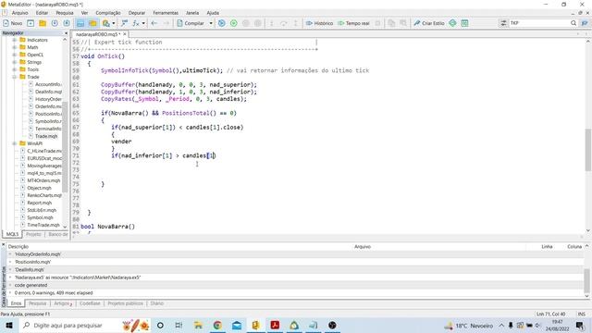592x333 pixels.
Task: Click the save file icon
Action: (55, 23)
